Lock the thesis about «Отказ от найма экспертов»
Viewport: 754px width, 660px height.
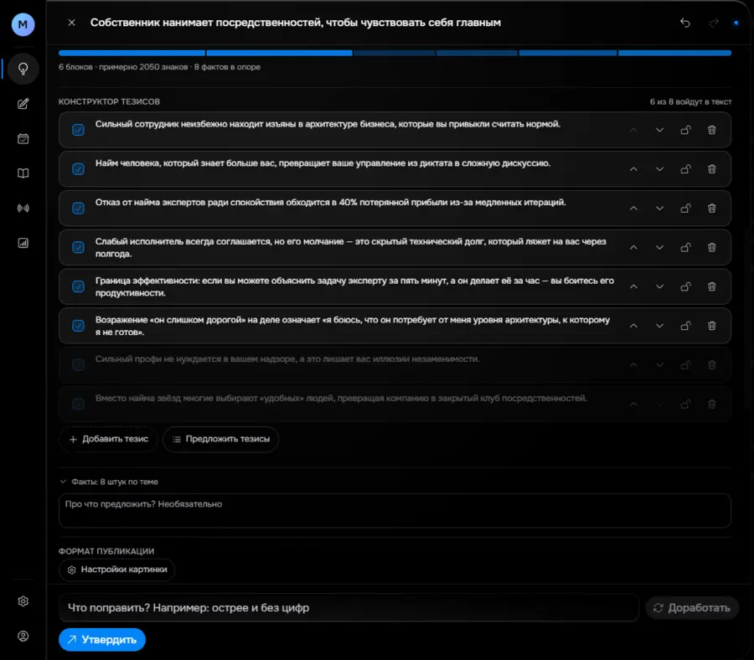(x=685, y=209)
